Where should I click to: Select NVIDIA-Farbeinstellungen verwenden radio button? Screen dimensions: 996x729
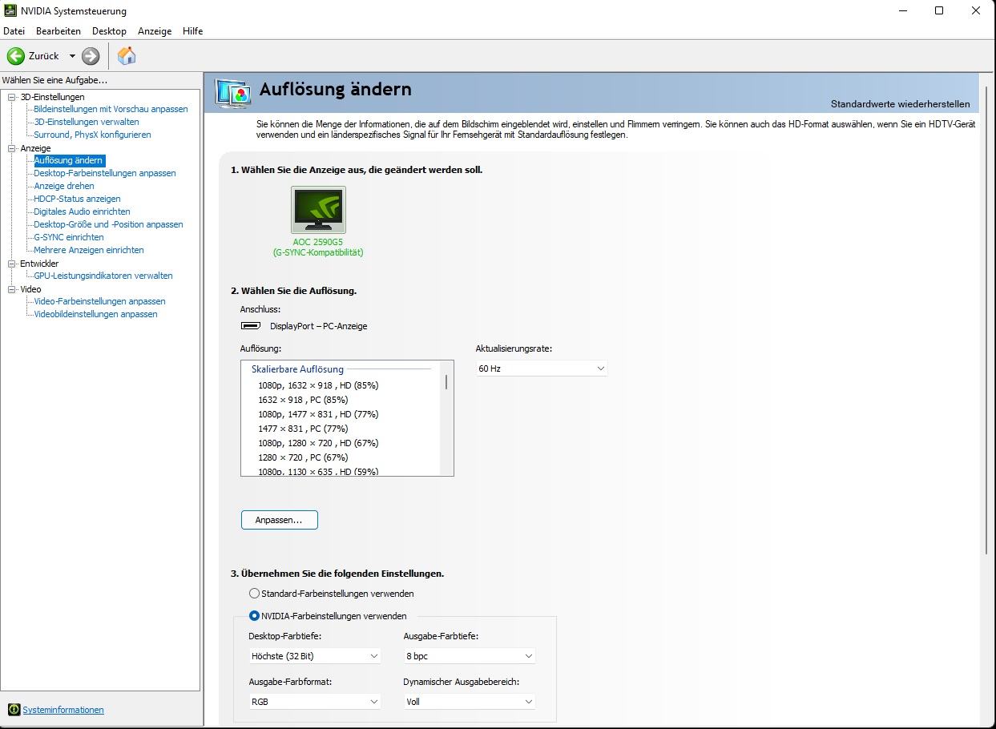tap(254, 616)
